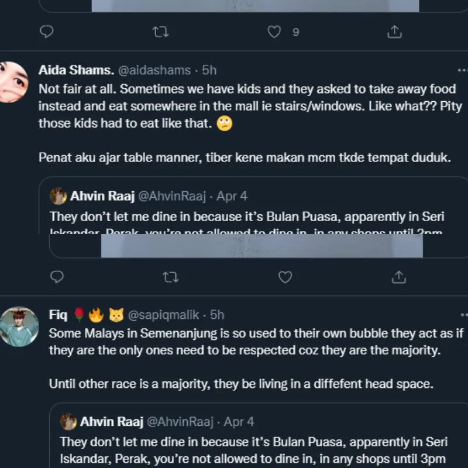Open the 5h timestamp on Aida's tweet
This screenshot has height=468, width=468.
click(x=209, y=70)
